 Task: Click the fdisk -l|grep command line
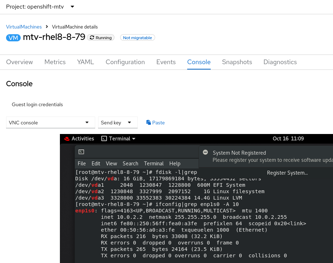click(x=136, y=172)
